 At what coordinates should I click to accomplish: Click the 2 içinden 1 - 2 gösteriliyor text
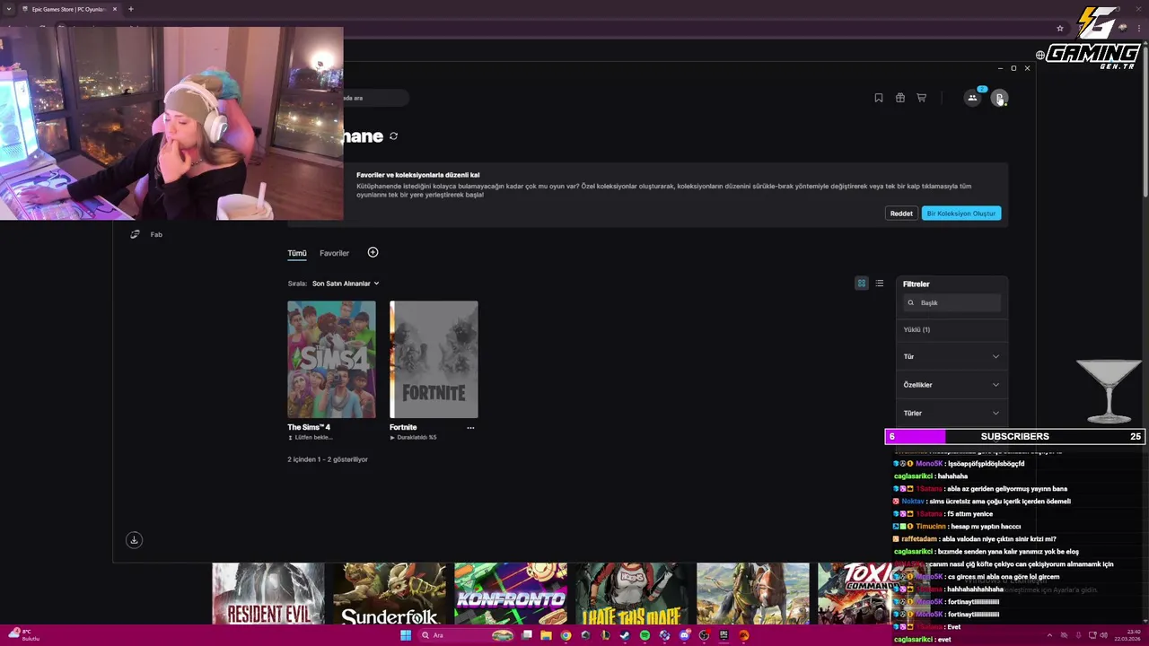(328, 459)
